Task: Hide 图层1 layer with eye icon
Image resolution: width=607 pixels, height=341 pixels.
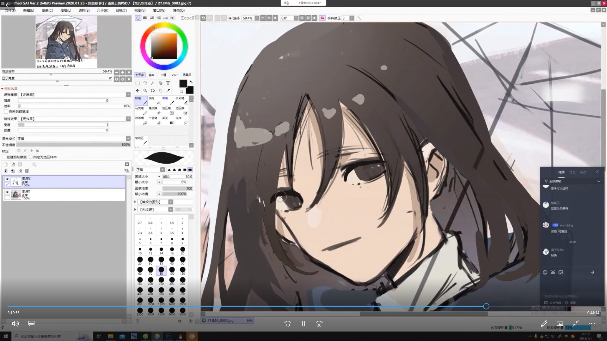Action: (x=7, y=192)
